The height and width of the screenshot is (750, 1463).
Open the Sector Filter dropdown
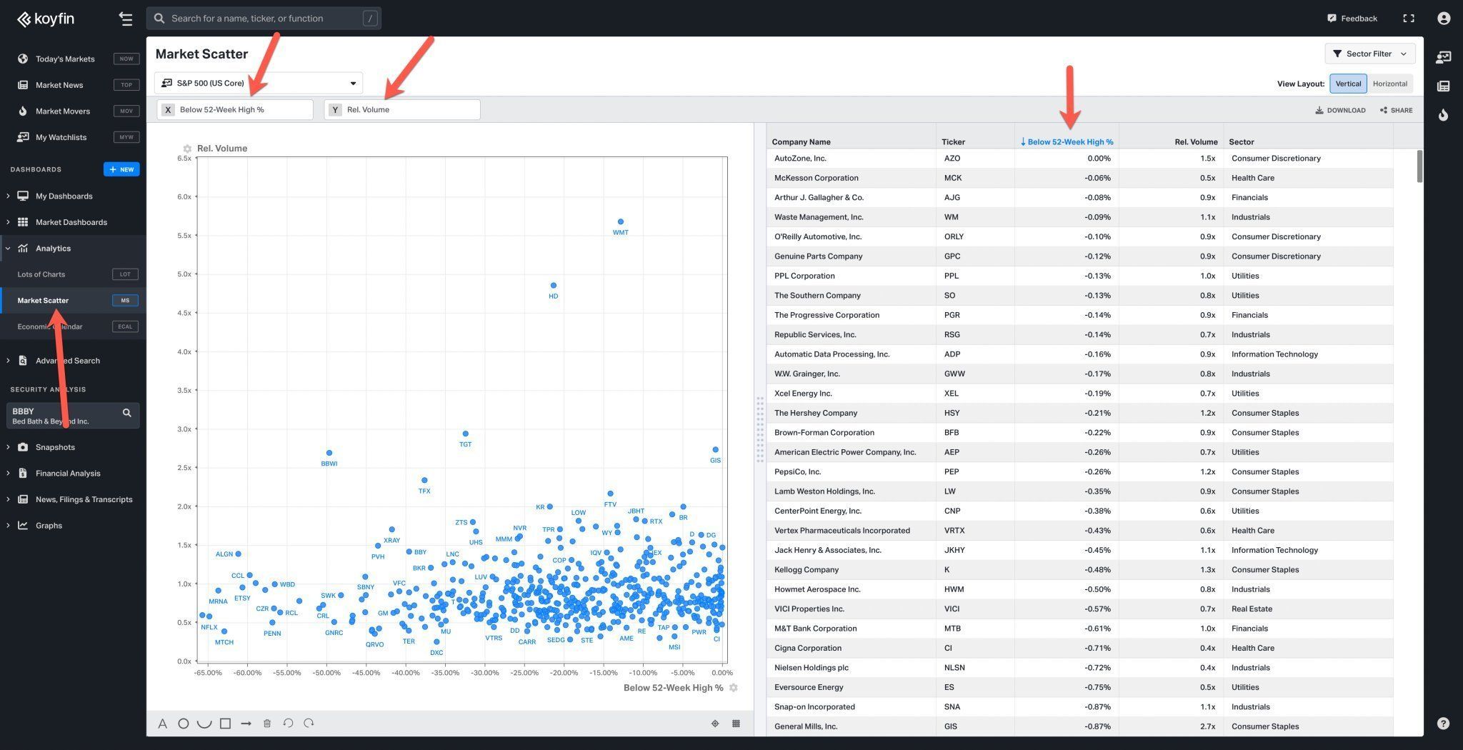[1369, 54]
